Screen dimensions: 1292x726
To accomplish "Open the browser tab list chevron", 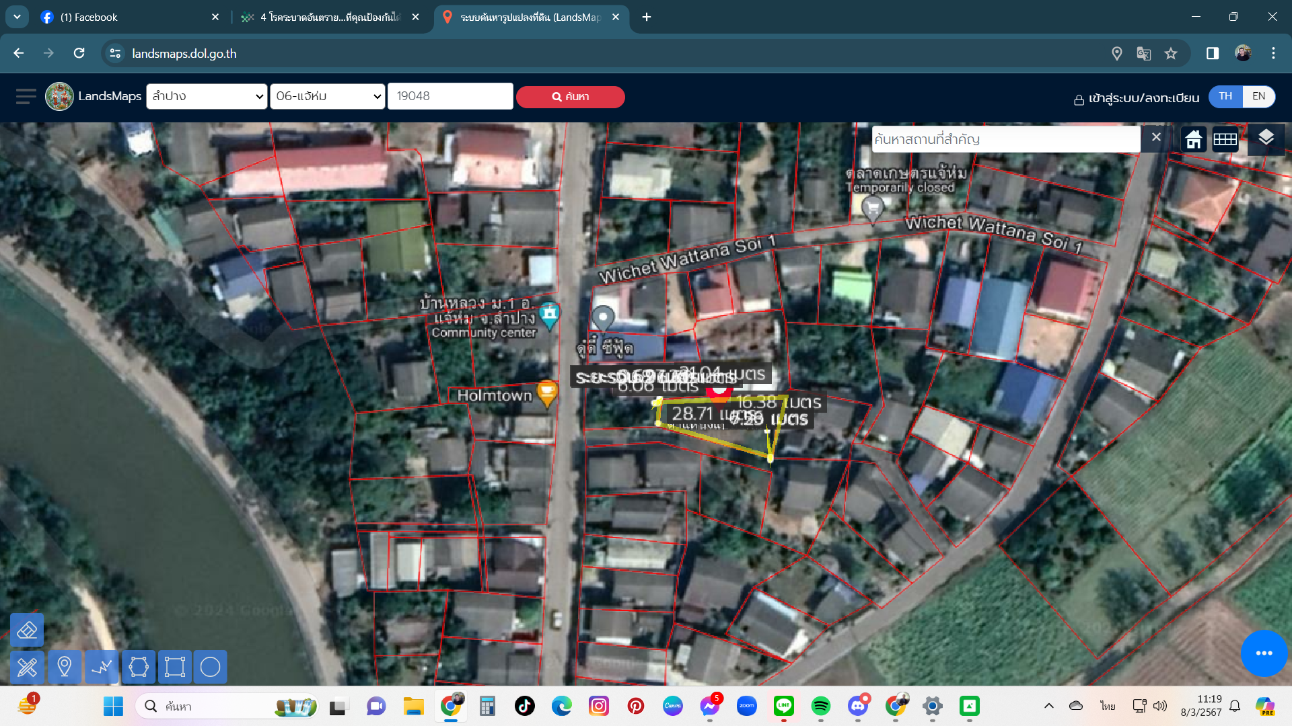I will (17, 17).
